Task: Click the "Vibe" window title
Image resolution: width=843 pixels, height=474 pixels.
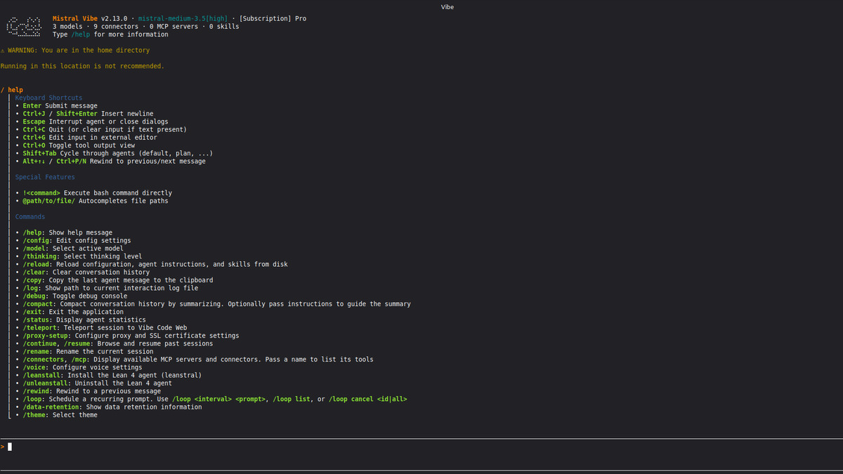Action: click(x=447, y=6)
